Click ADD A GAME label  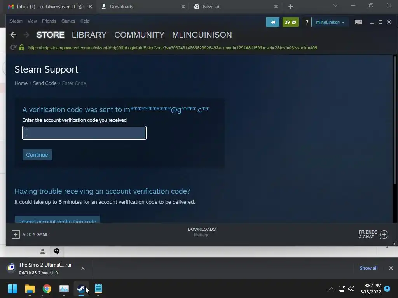point(35,234)
